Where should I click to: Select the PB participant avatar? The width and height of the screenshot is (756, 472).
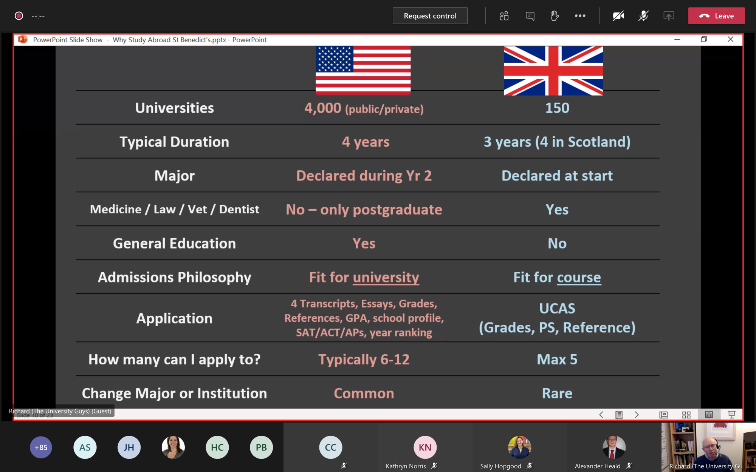click(x=261, y=447)
